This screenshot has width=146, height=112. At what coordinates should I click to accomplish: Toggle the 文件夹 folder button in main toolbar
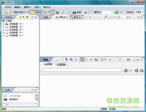click(x=36, y=12)
